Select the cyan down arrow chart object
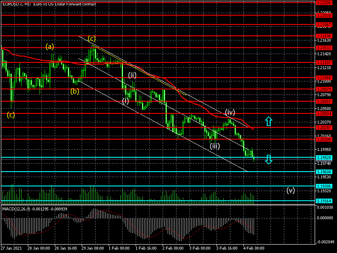 [269, 159]
